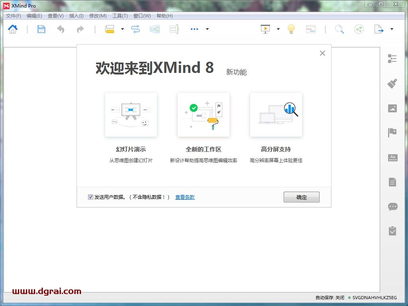Close the welcome dialog with X

click(x=322, y=53)
